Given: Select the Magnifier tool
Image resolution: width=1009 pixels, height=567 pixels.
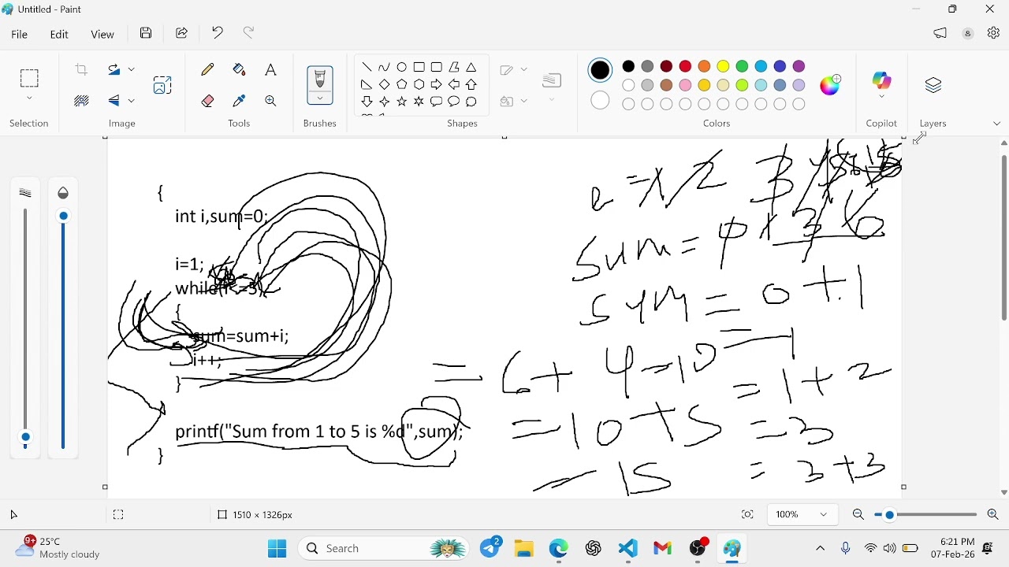Looking at the screenshot, I should coord(271,101).
